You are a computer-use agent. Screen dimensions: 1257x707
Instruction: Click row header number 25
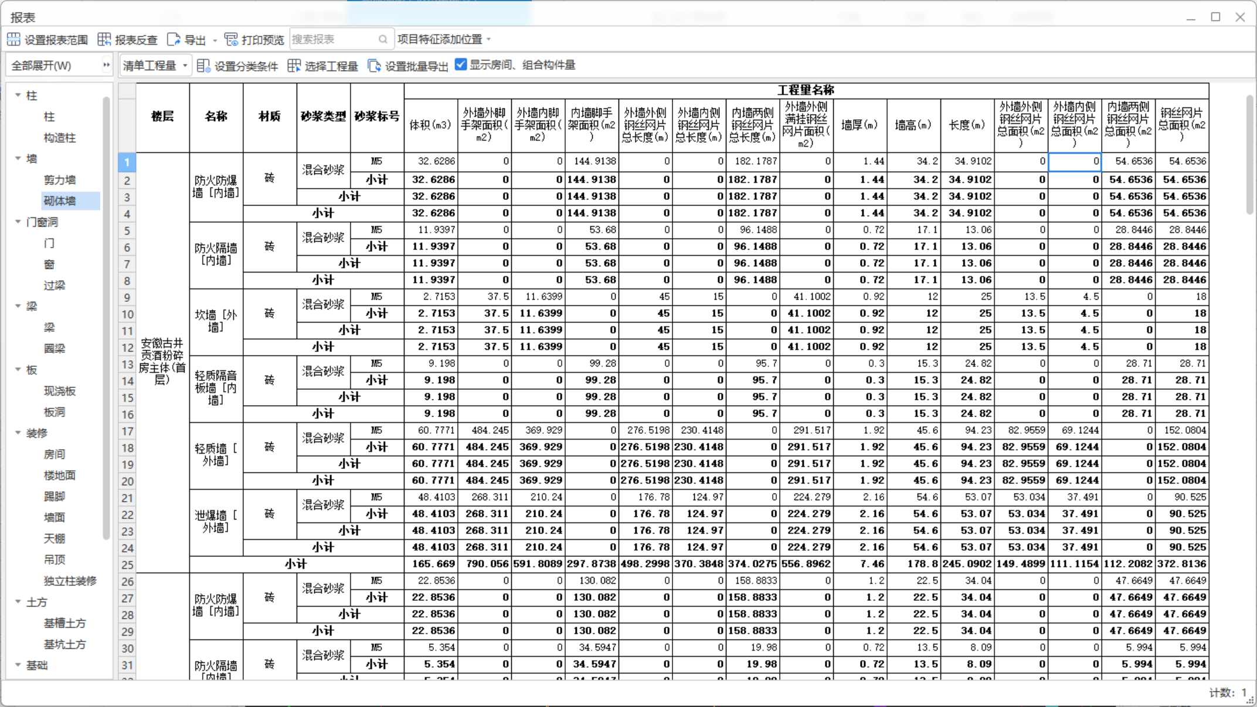point(127,565)
